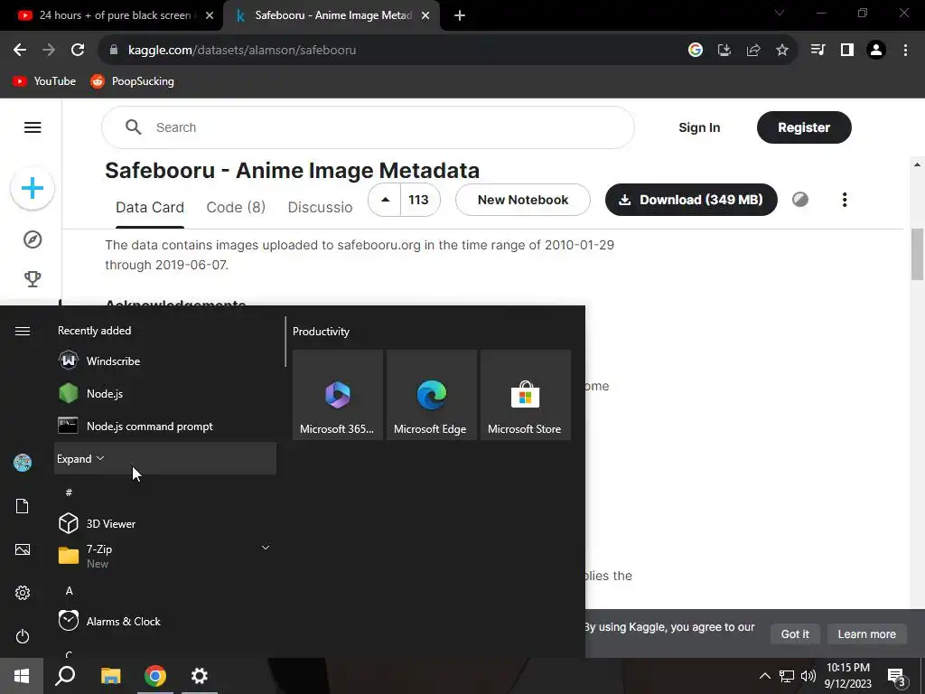Viewport: 925px width, 694px height.
Task: Click the upvote arrow on the dataset
Action: tap(385, 200)
